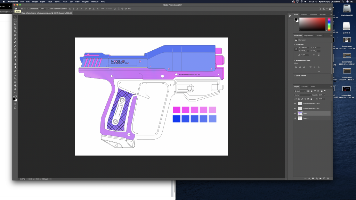Click the Color panel hue slider

click(x=329, y=24)
